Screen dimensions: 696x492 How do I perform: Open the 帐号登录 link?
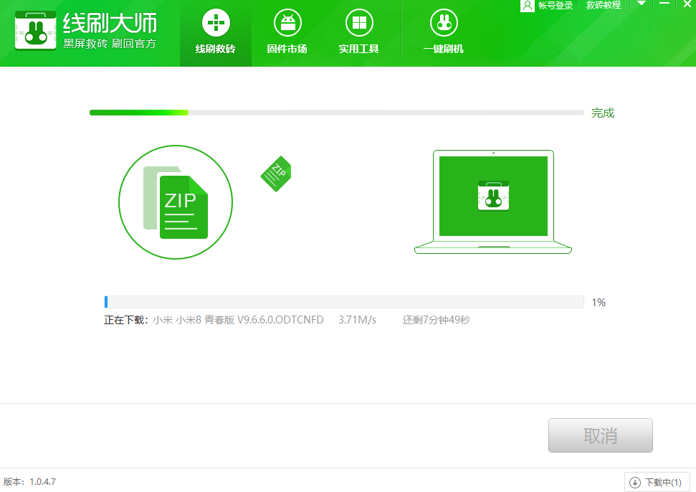click(556, 5)
